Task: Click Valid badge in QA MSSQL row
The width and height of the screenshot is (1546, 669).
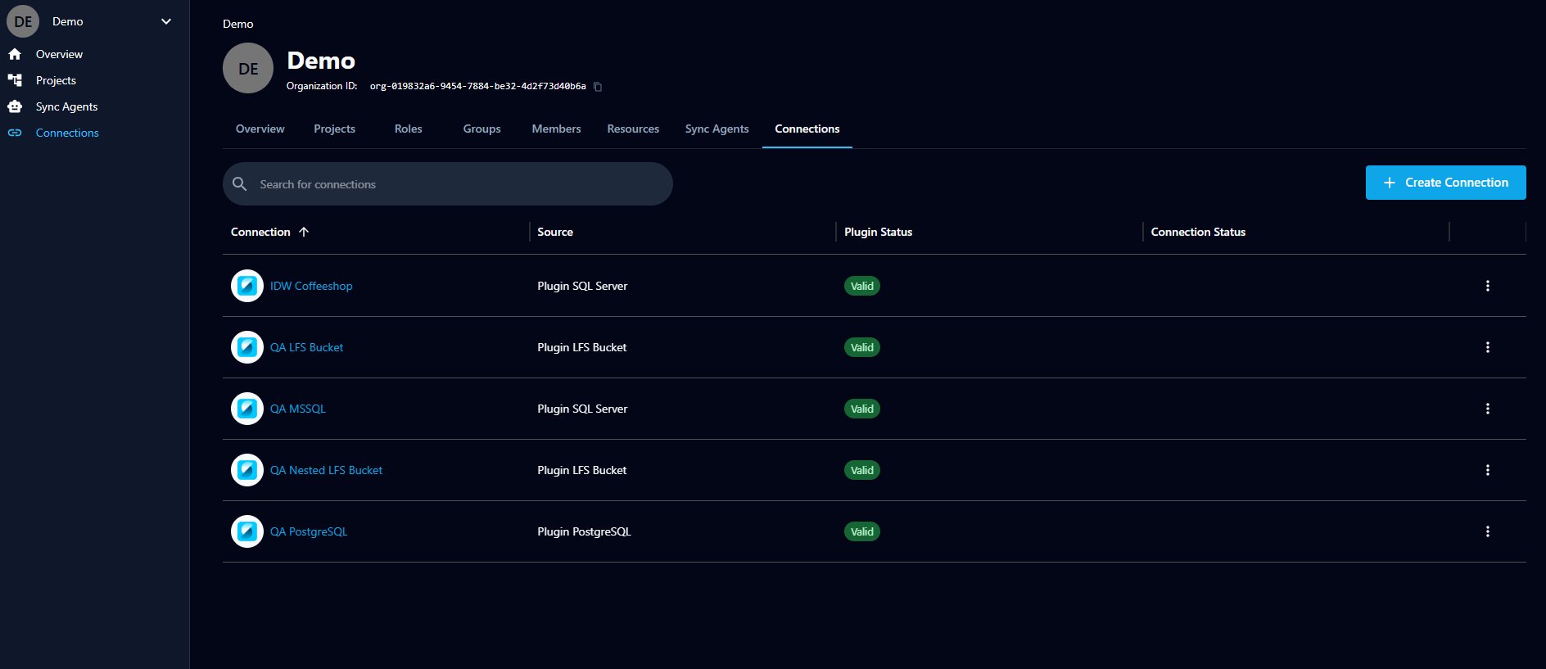Action: coord(862,409)
